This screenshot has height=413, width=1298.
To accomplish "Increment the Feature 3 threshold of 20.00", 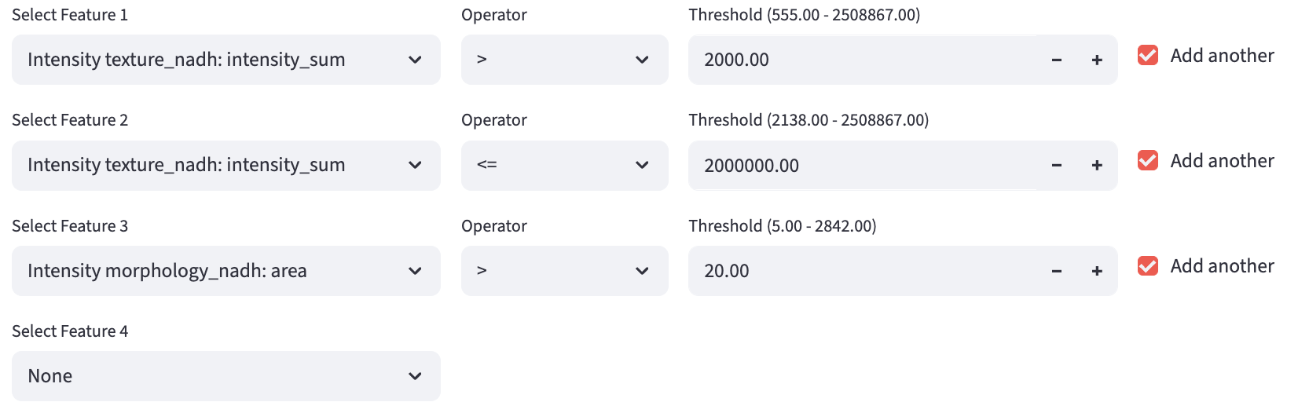I will click(1097, 272).
